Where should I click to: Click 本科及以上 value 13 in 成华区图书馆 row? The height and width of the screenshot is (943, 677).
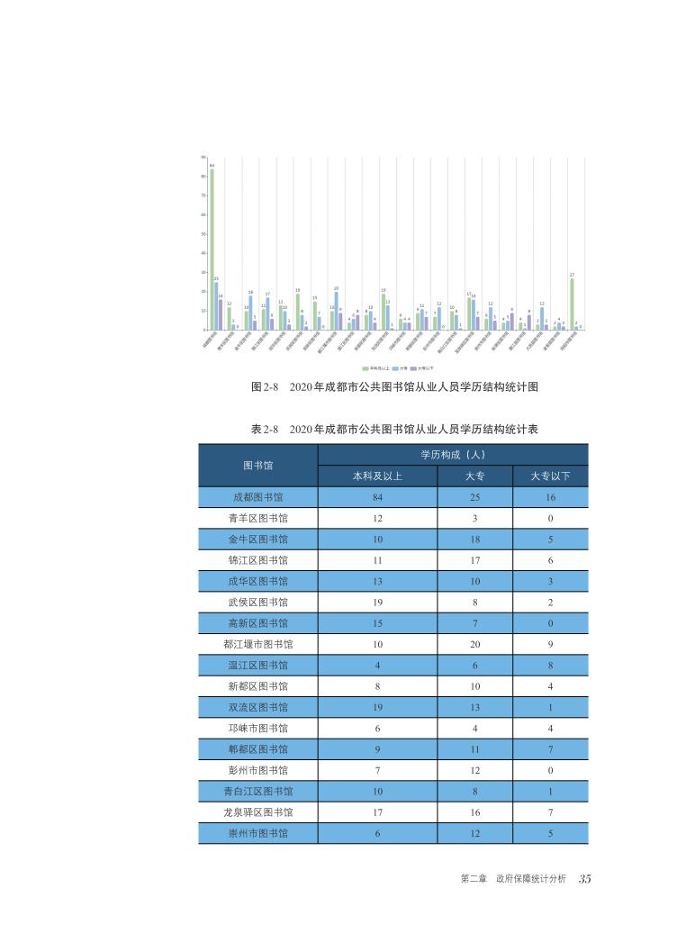coord(377,582)
